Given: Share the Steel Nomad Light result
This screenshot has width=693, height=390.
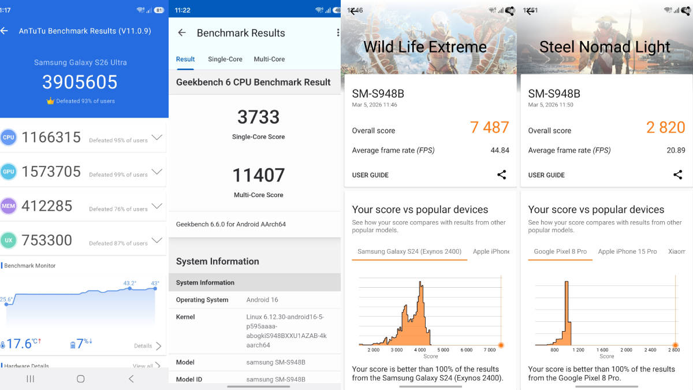Looking at the screenshot, I should (677, 174).
